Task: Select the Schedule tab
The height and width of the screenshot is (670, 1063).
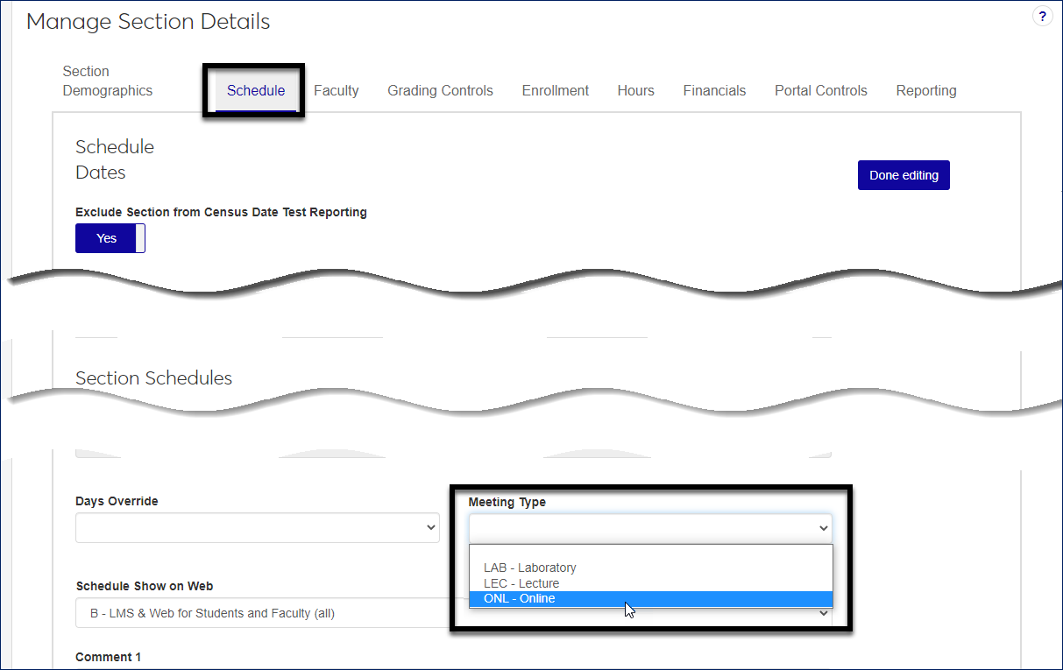Action: pos(255,90)
